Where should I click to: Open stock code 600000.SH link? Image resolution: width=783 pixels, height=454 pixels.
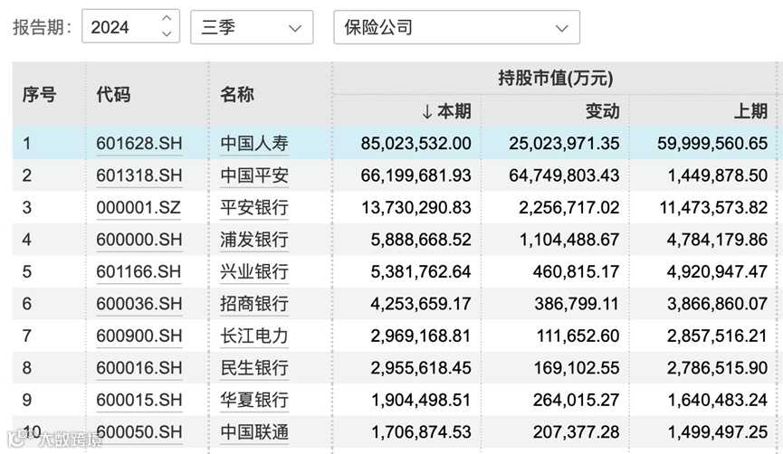(x=139, y=240)
